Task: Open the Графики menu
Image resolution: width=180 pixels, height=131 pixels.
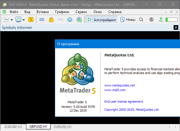Action: coord(62,12)
